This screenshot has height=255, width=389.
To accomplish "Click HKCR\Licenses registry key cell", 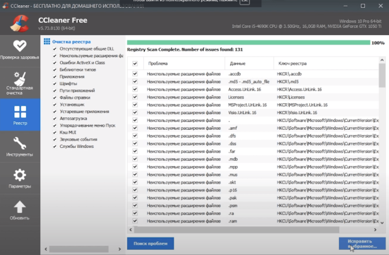I will (290, 97).
